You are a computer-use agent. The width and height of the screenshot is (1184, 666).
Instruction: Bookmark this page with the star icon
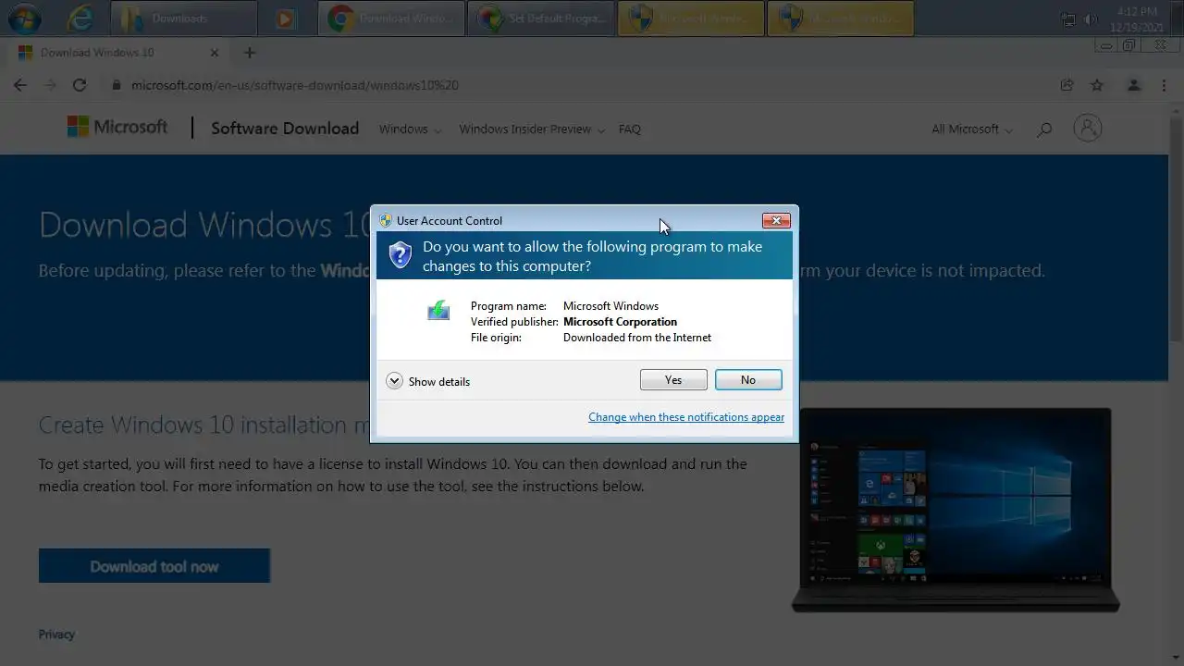point(1097,85)
